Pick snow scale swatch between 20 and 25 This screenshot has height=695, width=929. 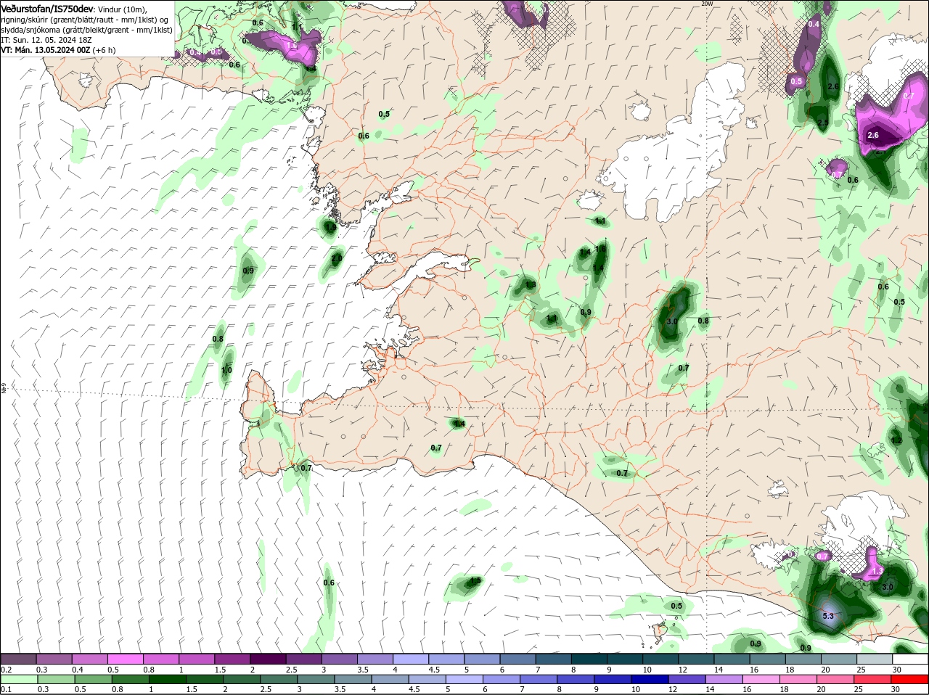click(840, 659)
